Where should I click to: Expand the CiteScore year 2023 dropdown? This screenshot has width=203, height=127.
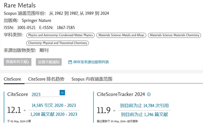62,93
